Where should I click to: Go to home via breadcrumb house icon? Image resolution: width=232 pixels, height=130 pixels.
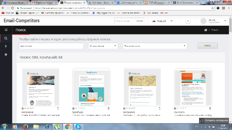click(206, 30)
